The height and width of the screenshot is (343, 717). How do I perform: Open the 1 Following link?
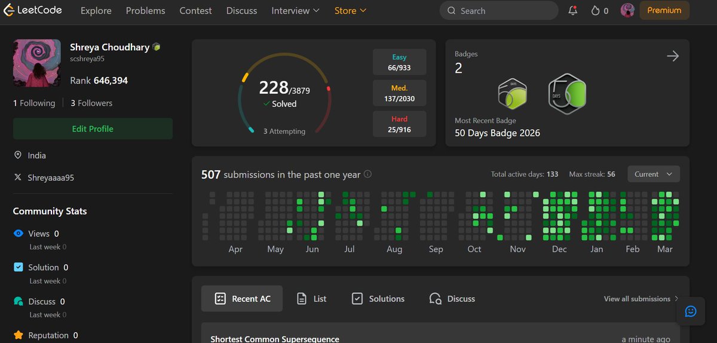click(34, 103)
